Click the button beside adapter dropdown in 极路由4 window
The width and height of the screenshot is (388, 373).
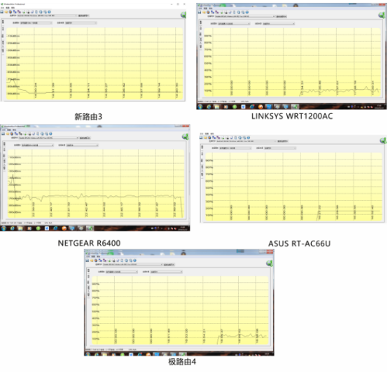tap(169, 265)
